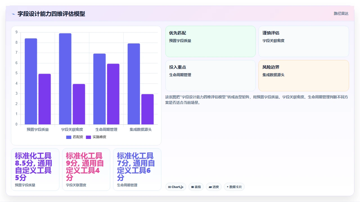Click the 集成数据源头 x-axis label

click(141, 130)
